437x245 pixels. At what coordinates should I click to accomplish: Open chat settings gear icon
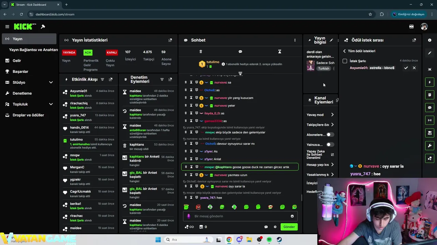tap(275, 227)
